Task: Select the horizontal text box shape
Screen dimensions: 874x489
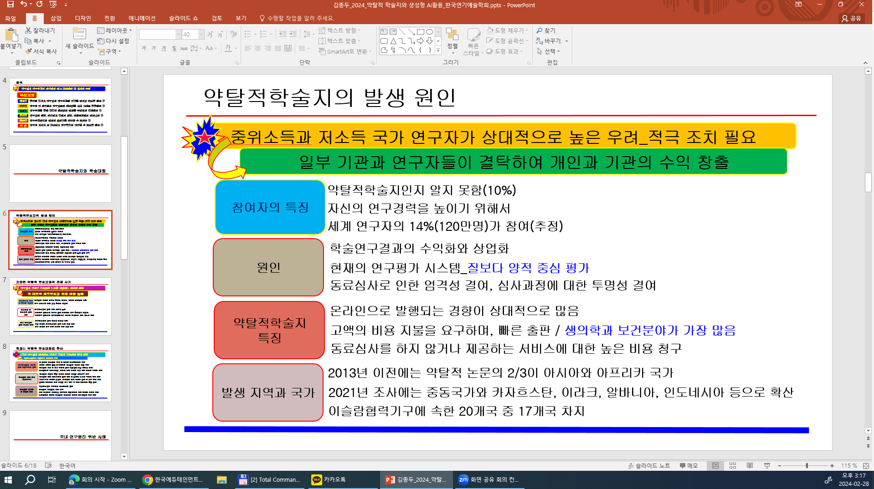Action: click(384, 32)
